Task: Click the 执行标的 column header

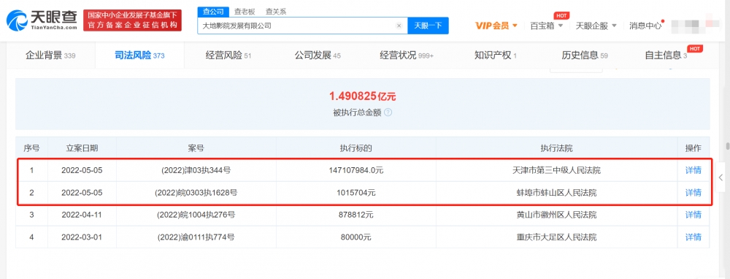Action: pyautogui.click(x=356, y=148)
